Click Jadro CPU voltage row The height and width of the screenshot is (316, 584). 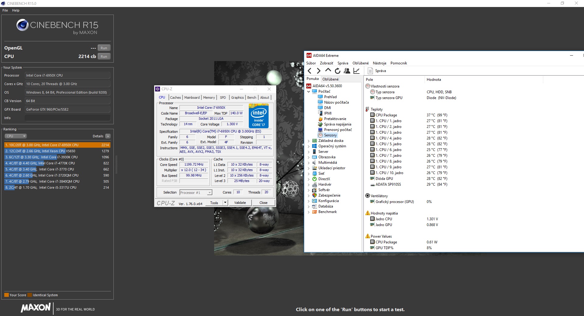(404, 219)
